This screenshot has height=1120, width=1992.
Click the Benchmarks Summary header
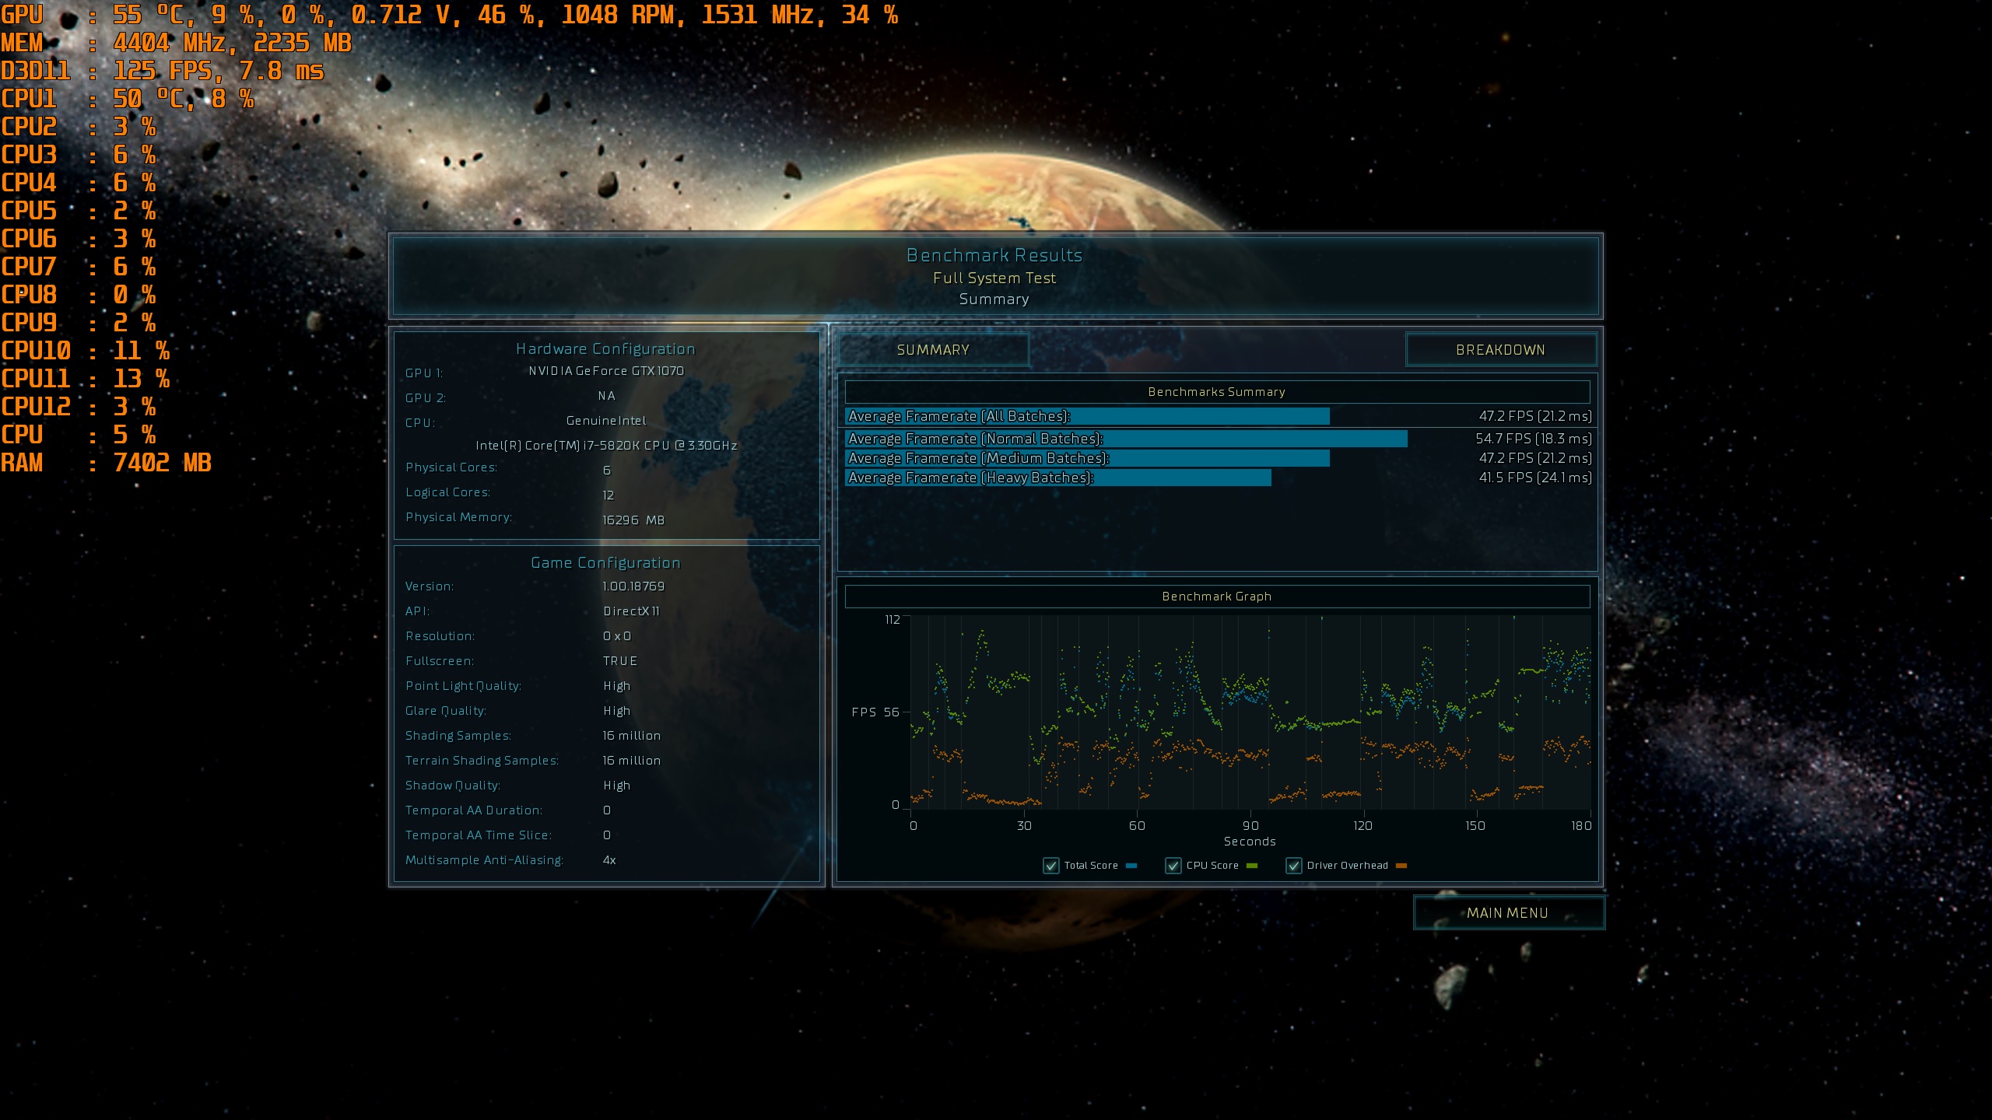click(1217, 392)
